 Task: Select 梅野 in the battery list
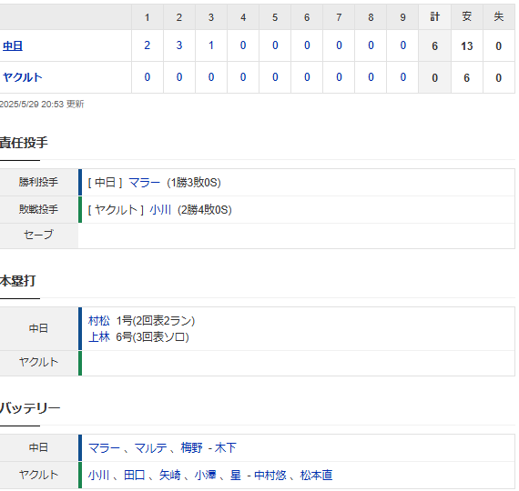click(x=191, y=448)
